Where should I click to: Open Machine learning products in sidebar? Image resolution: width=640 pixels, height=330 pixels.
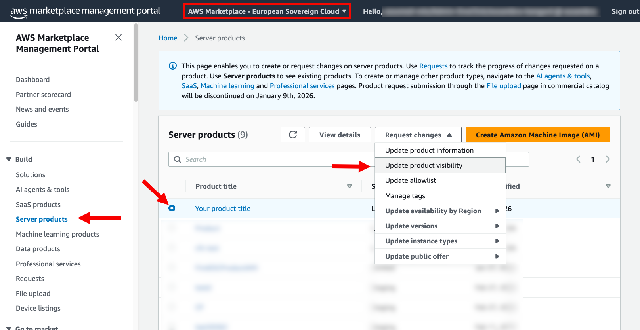pyautogui.click(x=57, y=234)
